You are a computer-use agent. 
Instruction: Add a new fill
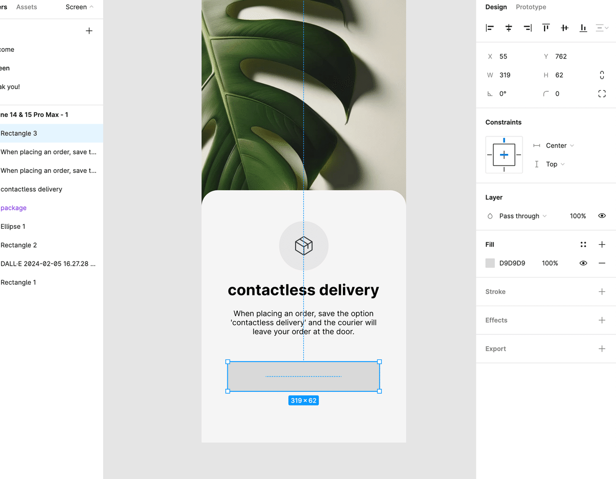[x=602, y=245]
